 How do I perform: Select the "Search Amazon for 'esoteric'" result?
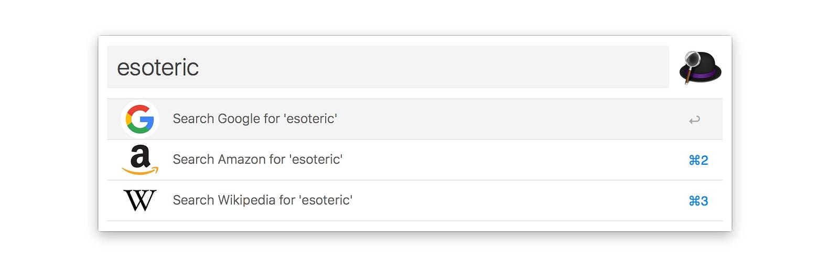click(x=257, y=159)
